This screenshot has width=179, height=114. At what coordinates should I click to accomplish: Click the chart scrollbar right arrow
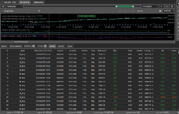pos(174,42)
